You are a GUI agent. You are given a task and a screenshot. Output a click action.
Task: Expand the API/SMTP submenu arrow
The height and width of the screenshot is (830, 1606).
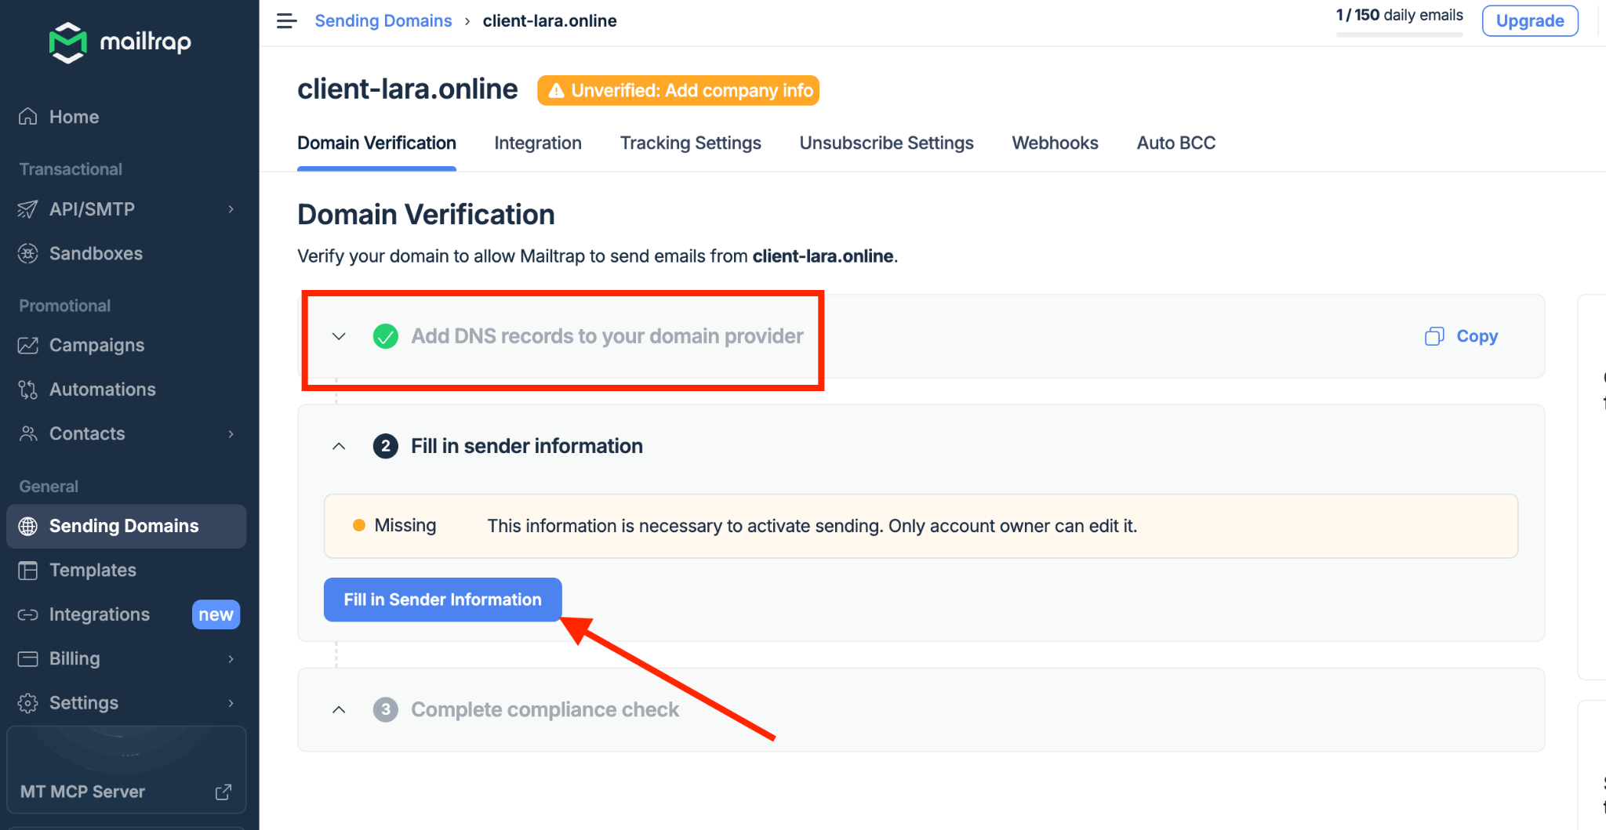[x=231, y=209]
